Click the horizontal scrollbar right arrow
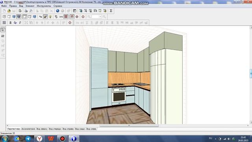Screen dimensions: 252x142 pos(248,125)
